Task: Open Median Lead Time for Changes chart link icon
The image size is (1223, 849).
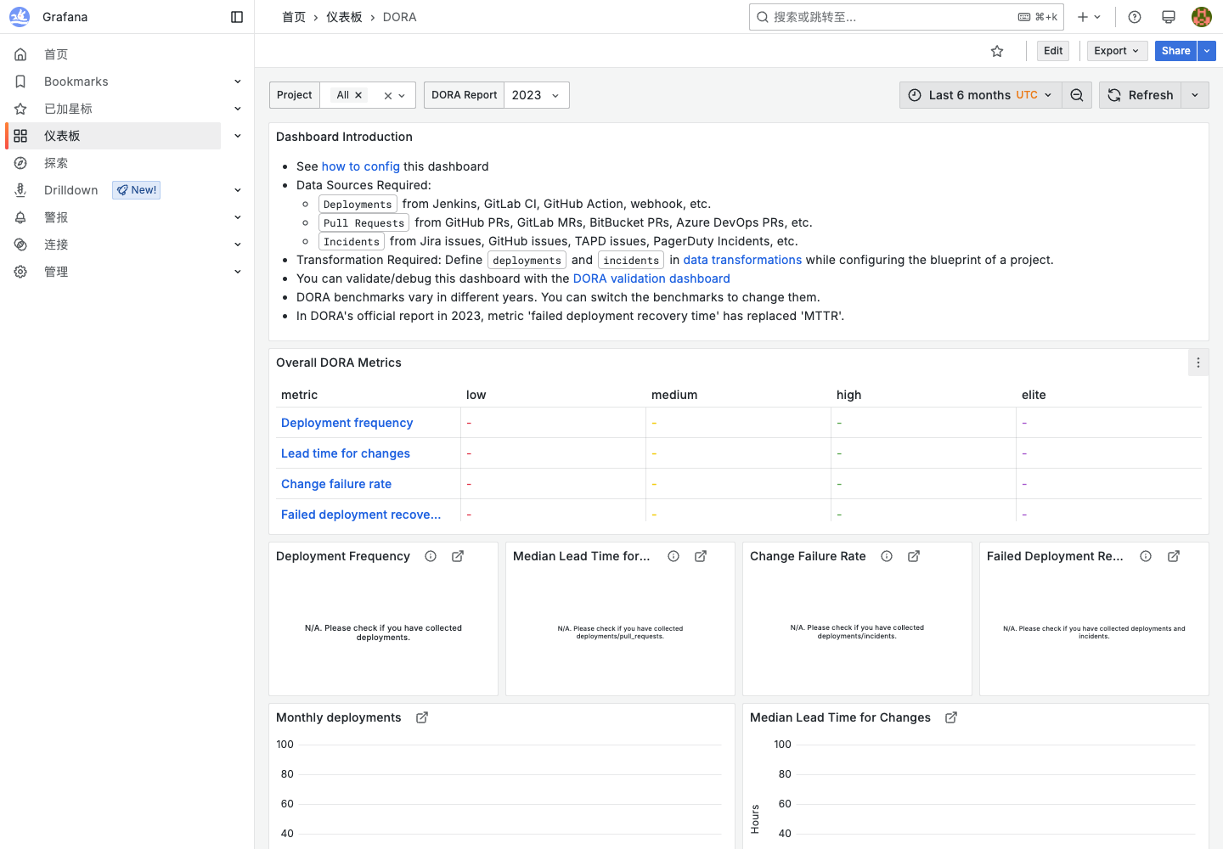Action: pyautogui.click(x=951, y=717)
